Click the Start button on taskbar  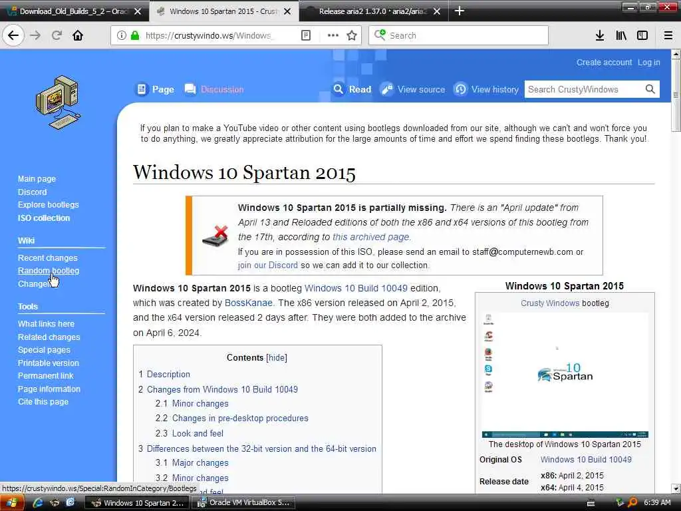click(x=11, y=503)
